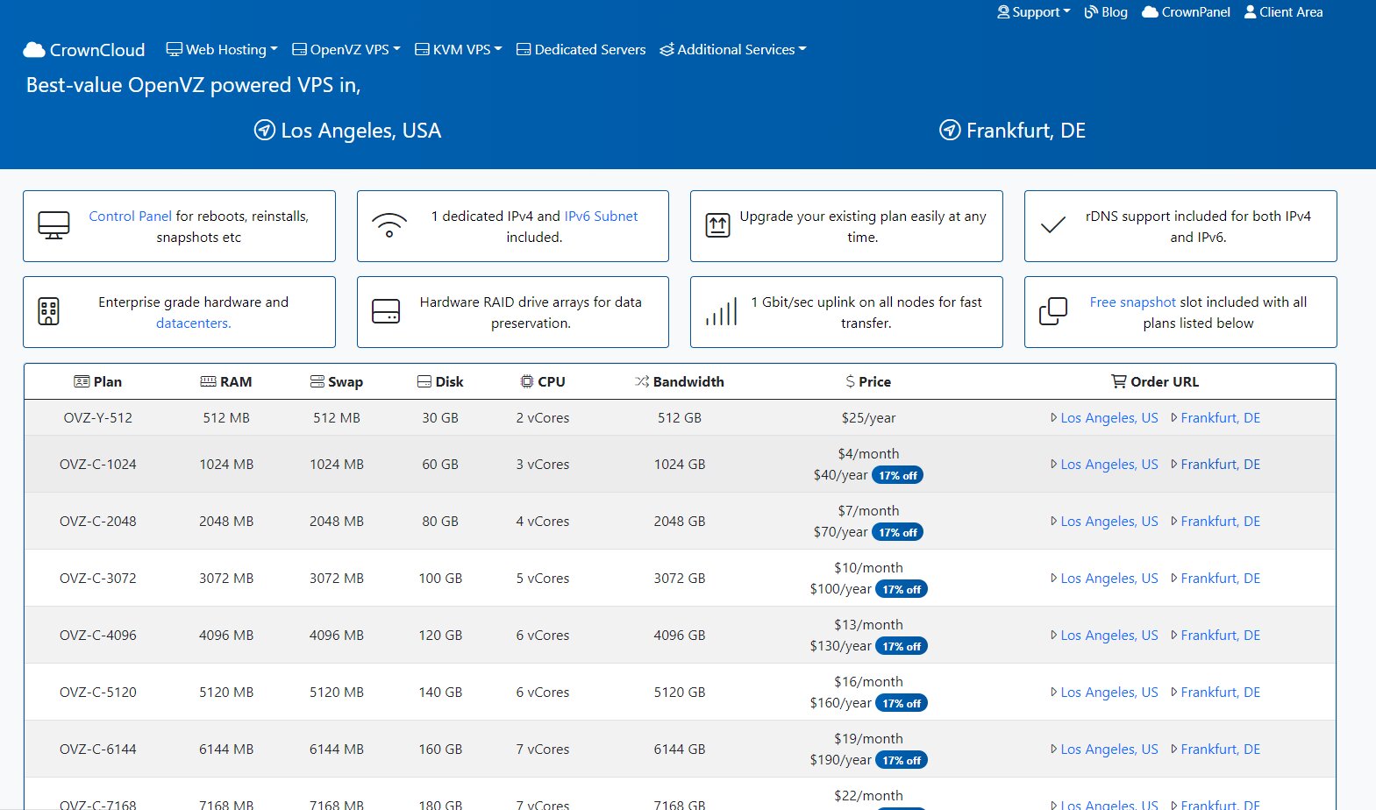Expand the Web Hosting menu
1376x810 pixels.
pyautogui.click(x=222, y=50)
